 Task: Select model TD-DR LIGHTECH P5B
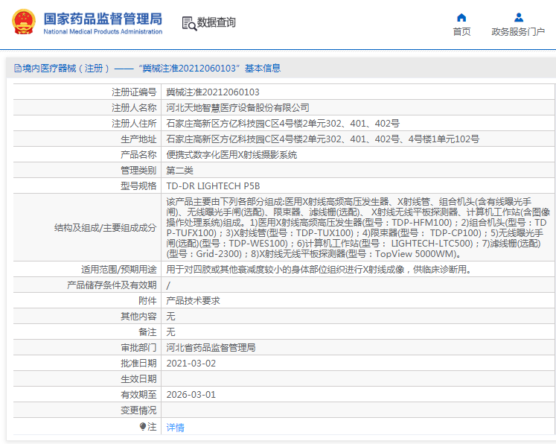click(x=213, y=186)
